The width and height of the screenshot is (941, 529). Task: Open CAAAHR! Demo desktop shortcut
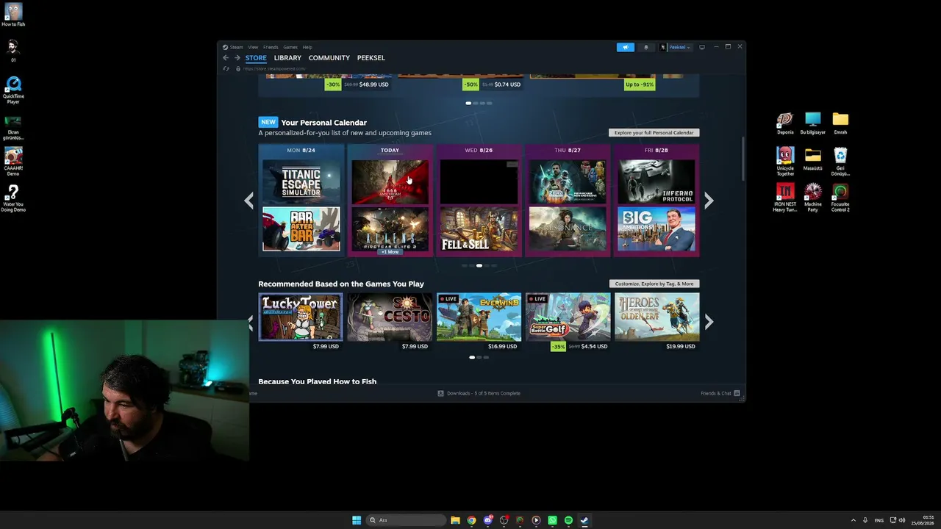13,162
